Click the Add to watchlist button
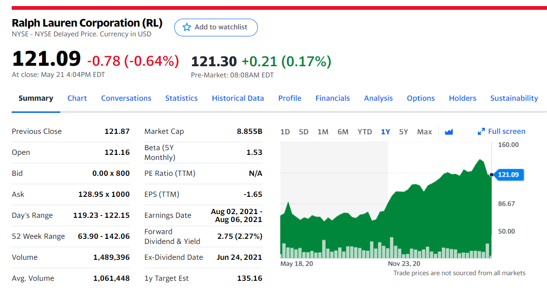 pyautogui.click(x=216, y=27)
